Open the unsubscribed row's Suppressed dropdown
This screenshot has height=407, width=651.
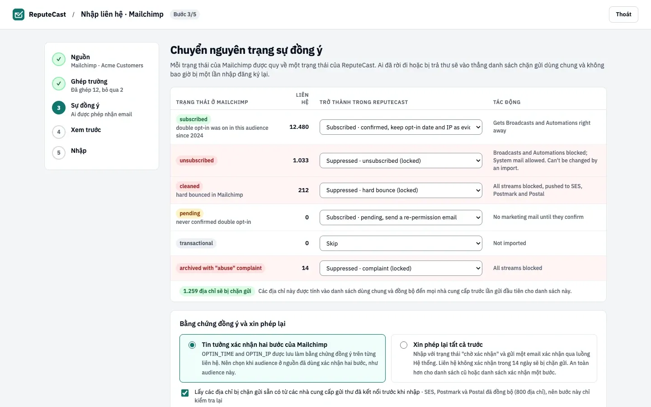401,161
